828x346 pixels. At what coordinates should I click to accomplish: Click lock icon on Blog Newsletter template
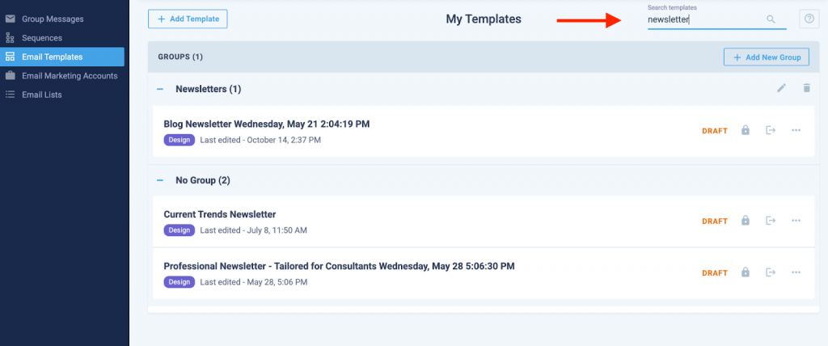click(x=746, y=130)
